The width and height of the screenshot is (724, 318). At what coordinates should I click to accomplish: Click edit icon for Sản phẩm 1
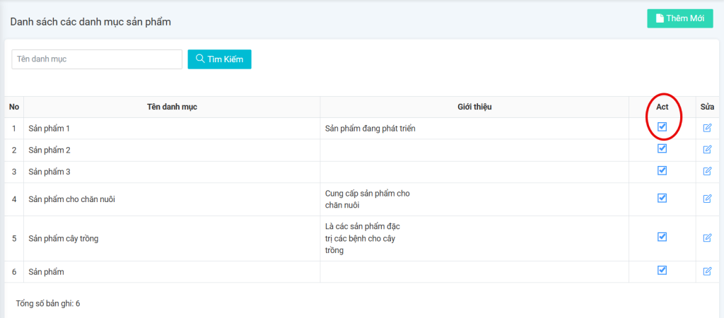point(707,128)
